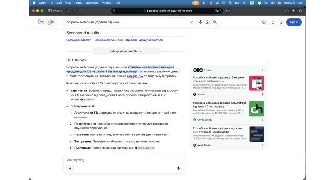
Task: Open 'Отримати Розрахунок Вартості' link
Action: pyautogui.click(x=144, y=40)
